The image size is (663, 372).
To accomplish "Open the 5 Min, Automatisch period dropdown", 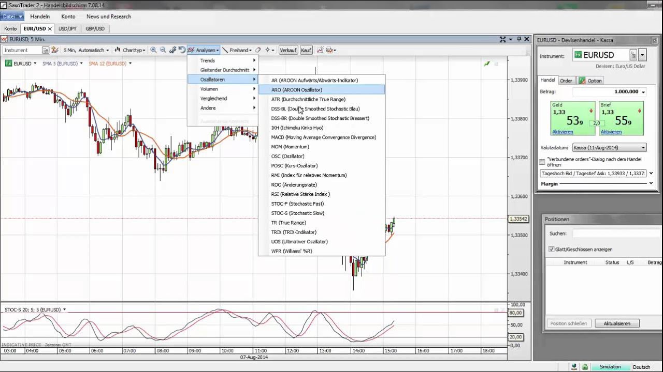I will point(86,50).
